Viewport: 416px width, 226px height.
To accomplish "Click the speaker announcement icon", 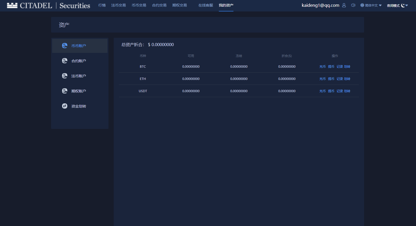I will click(353, 5).
